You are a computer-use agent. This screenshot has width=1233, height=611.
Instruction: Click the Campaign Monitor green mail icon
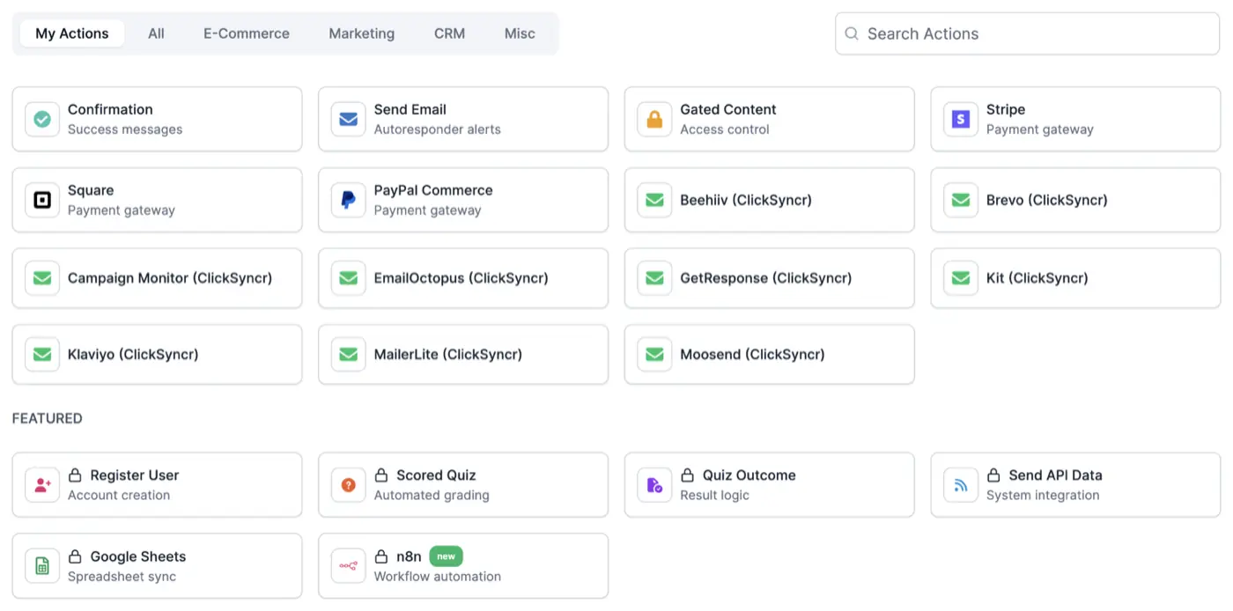point(42,278)
